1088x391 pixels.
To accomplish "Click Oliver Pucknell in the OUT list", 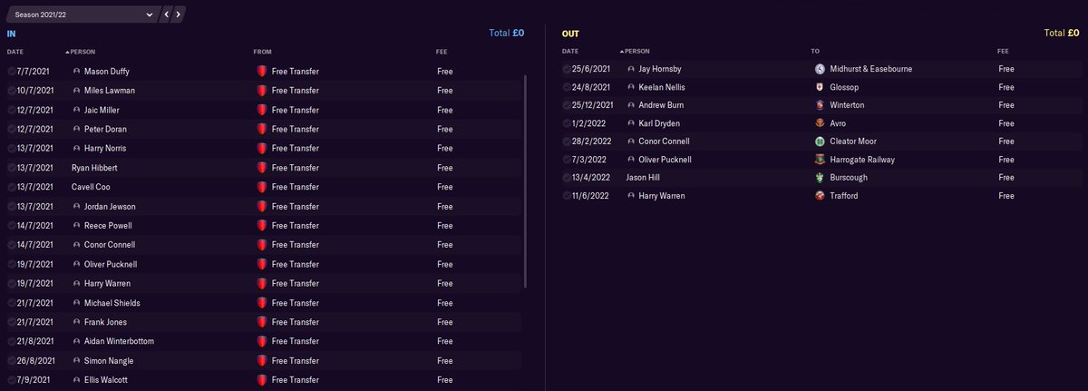I will pyautogui.click(x=665, y=160).
